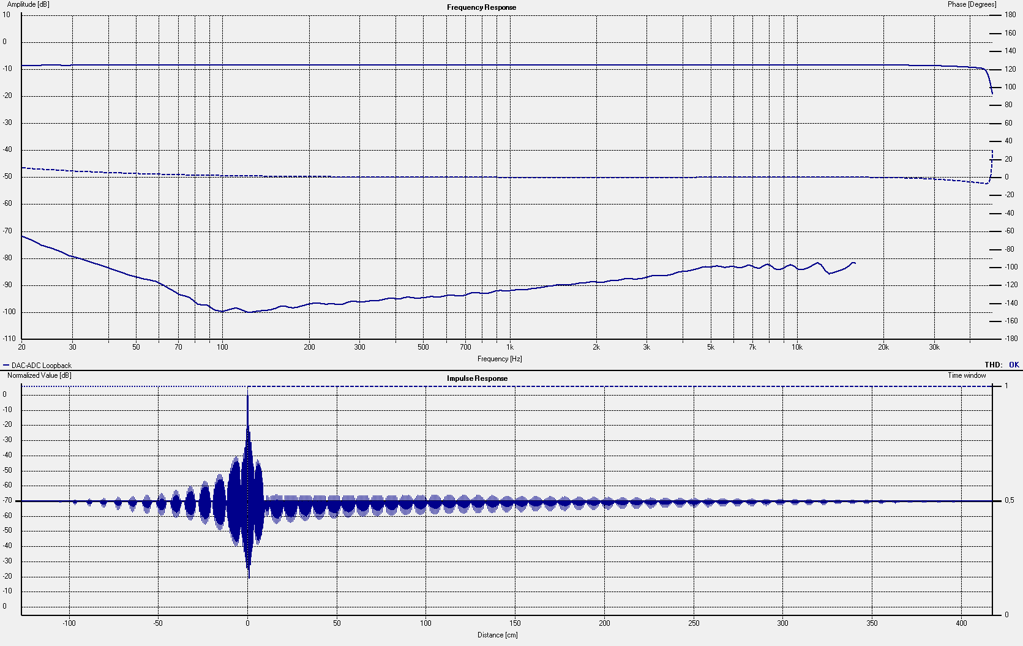1023x646 pixels.
Task: Click the Phase [Degrees] axis label
Action: tap(972, 4)
